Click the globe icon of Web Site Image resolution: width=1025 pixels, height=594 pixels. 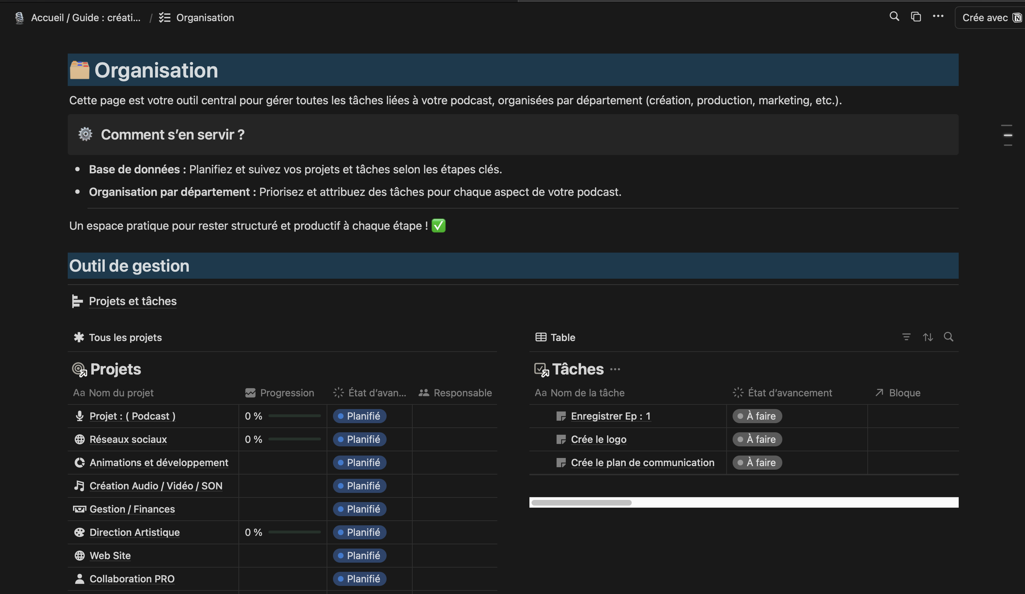click(80, 555)
